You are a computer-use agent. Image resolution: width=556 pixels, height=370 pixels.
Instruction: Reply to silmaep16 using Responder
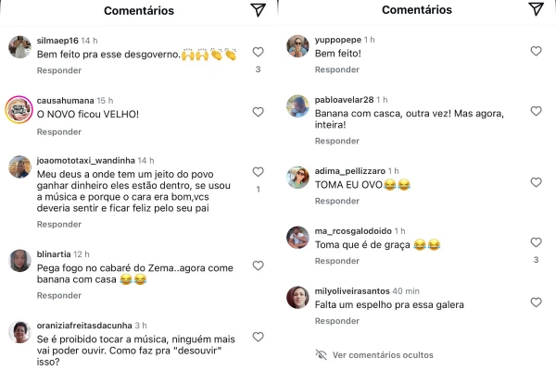point(59,70)
